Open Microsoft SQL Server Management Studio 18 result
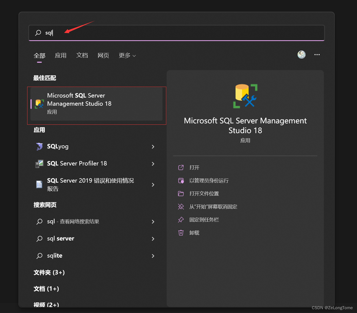Image resolution: width=357 pixels, height=313 pixels. click(96, 104)
